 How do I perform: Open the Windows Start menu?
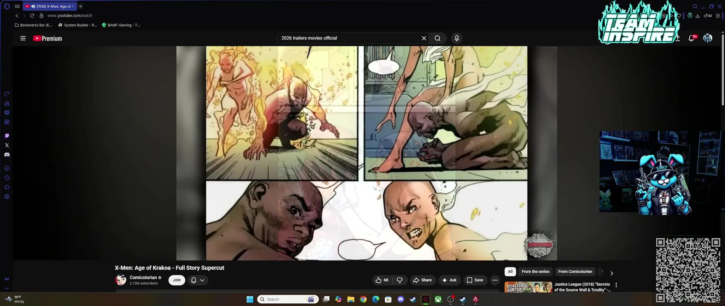pyautogui.click(x=250, y=299)
